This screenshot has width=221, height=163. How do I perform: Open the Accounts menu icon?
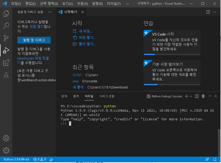[x=6, y=138]
